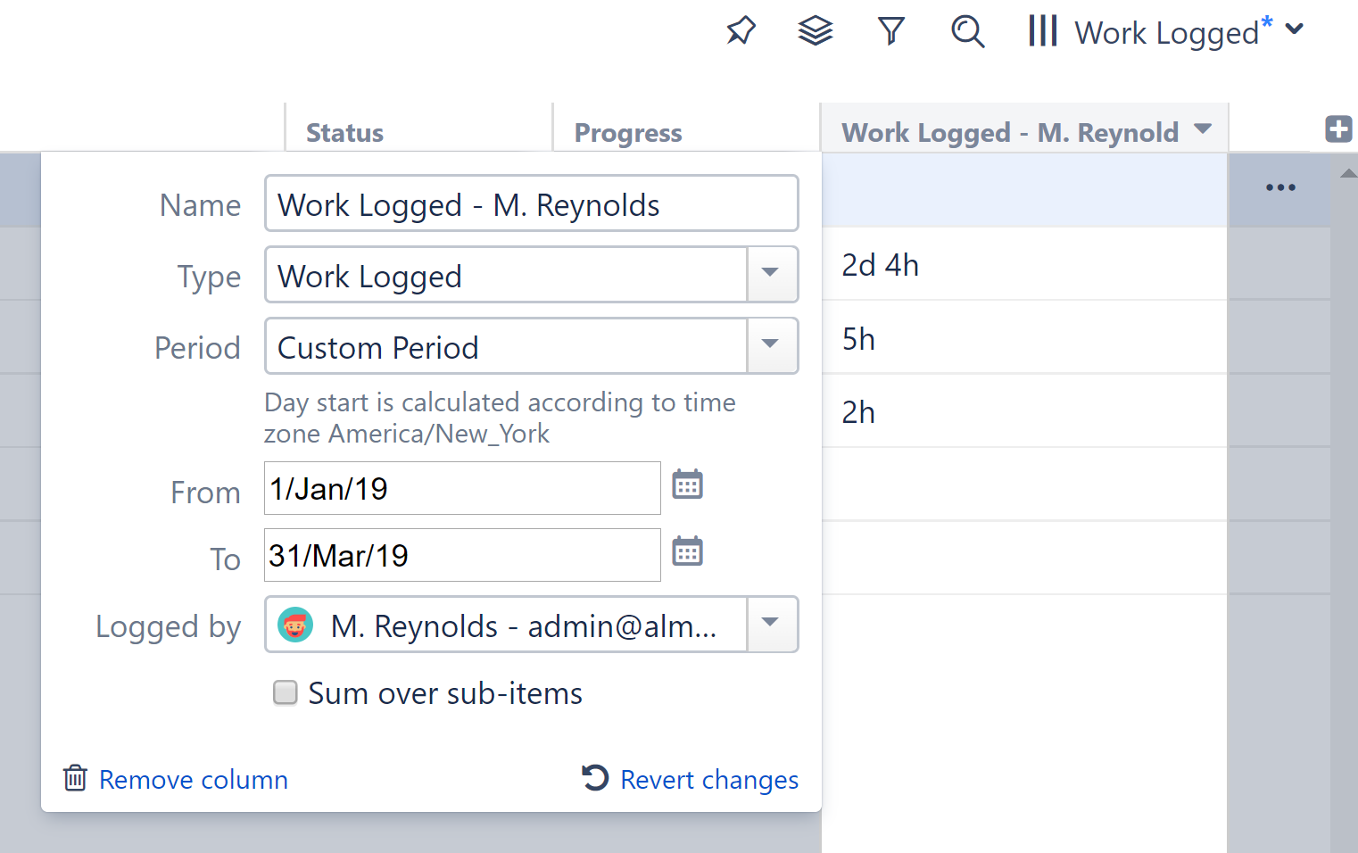
Task: Open the grouping (layers) icon in the toolbar
Action: point(815,30)
